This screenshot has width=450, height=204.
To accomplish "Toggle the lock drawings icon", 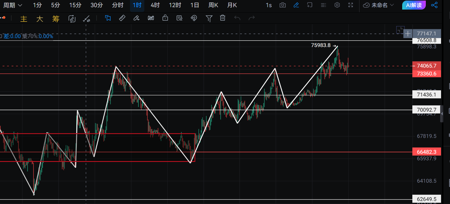I will [165, 18].
